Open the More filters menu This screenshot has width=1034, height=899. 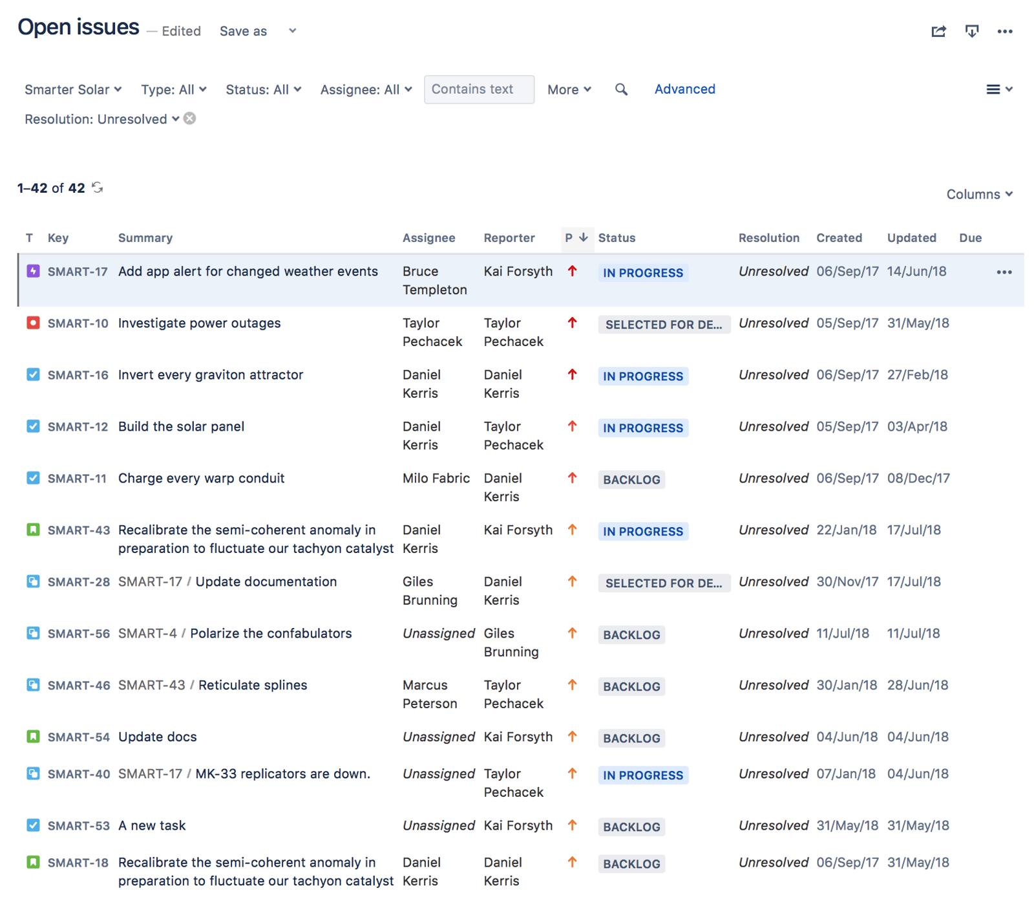coord(568,89)
